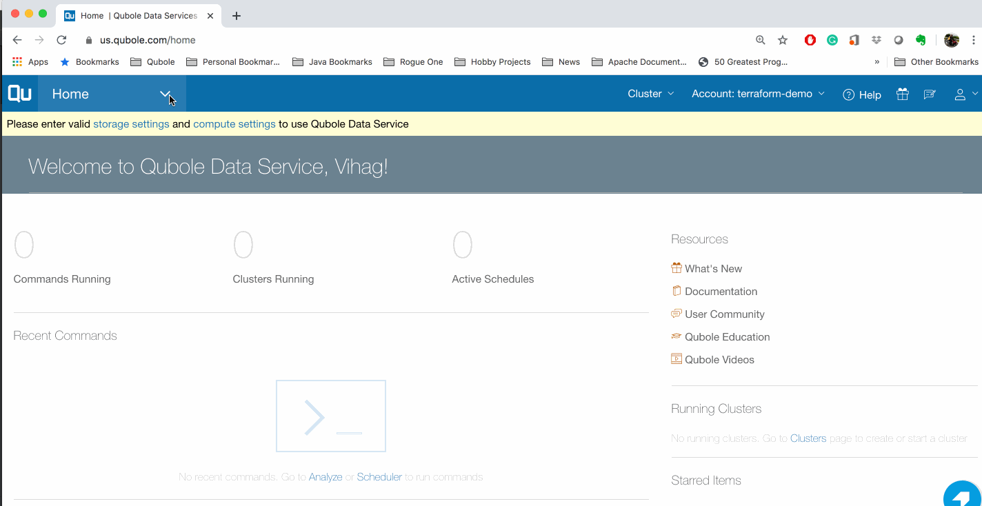The height and width of the screenshot is (506, 982).
Task: Expand the Home navigation dropdown
Action: [165, 94]
